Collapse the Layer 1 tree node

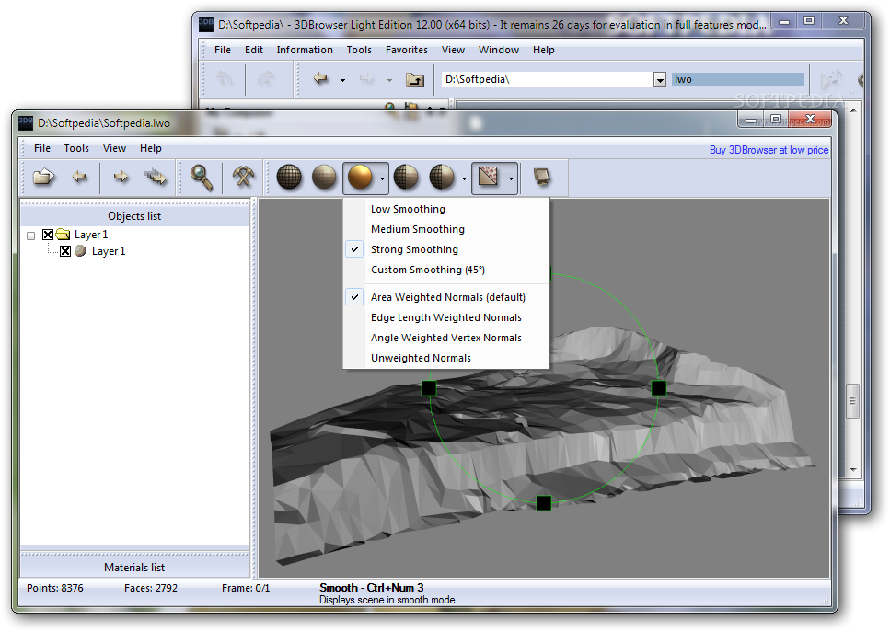[30, 235]
